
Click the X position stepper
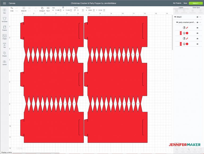click(94, 10)
